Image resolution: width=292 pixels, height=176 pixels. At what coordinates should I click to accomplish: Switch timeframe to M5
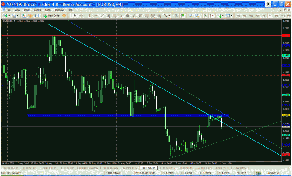(x=244, y=16)
